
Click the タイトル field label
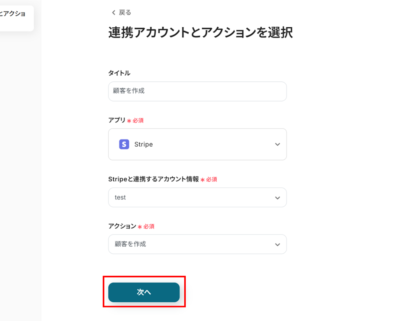pos(119,73)
